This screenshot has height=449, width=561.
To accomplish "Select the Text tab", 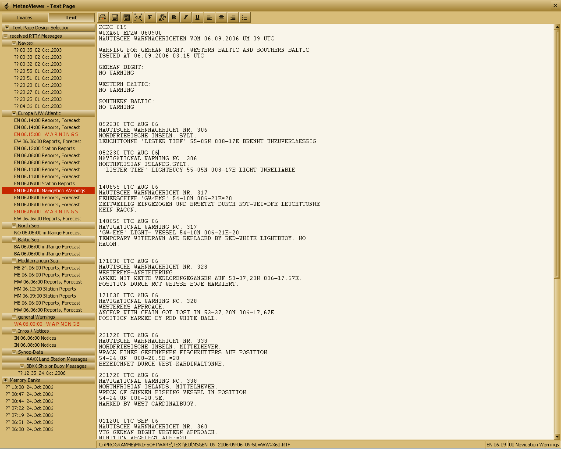I will click(x=71, y=18).
